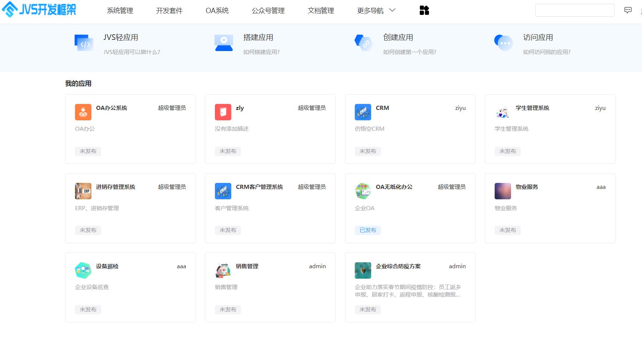The width and height of the screenshot is (642, 339).
Task: Click the 进销存管理系统 ERP icon
Action: 83,191
